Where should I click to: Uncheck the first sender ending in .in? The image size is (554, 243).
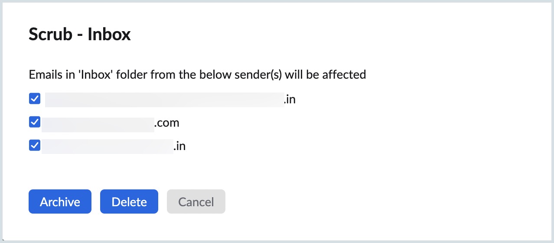(x=35, y=99)
